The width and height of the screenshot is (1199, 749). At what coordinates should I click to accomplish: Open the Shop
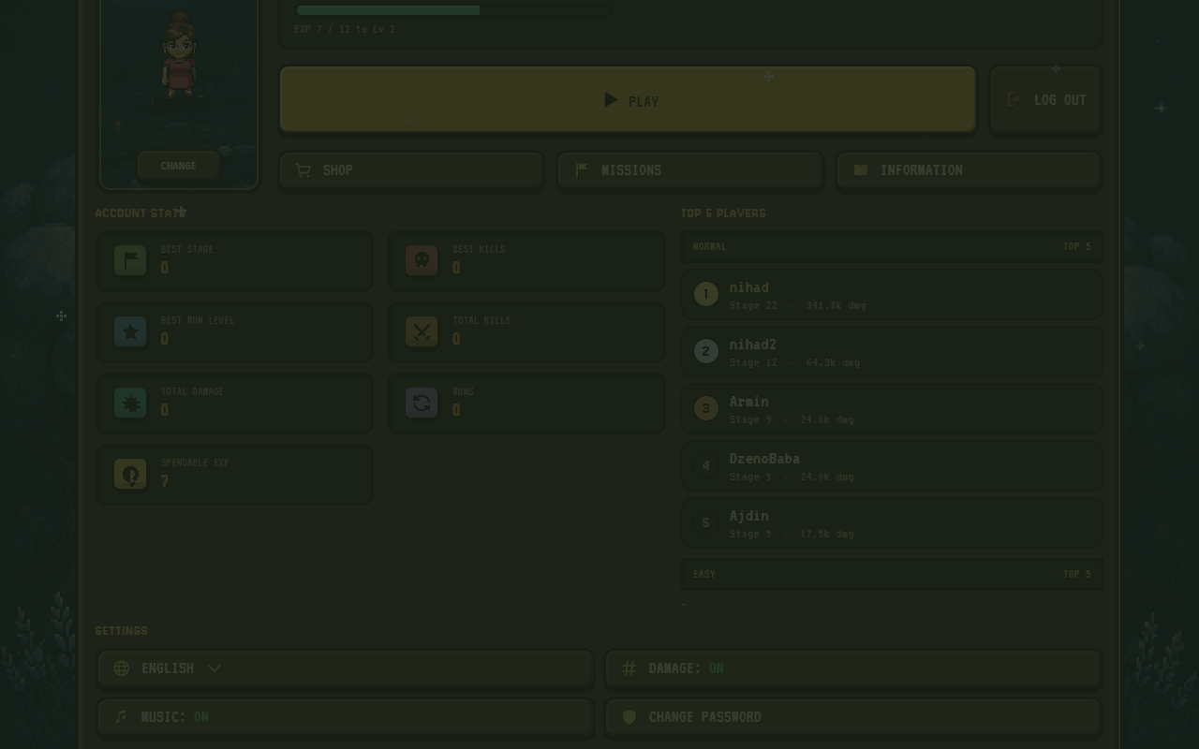click(x=411, y=170)
